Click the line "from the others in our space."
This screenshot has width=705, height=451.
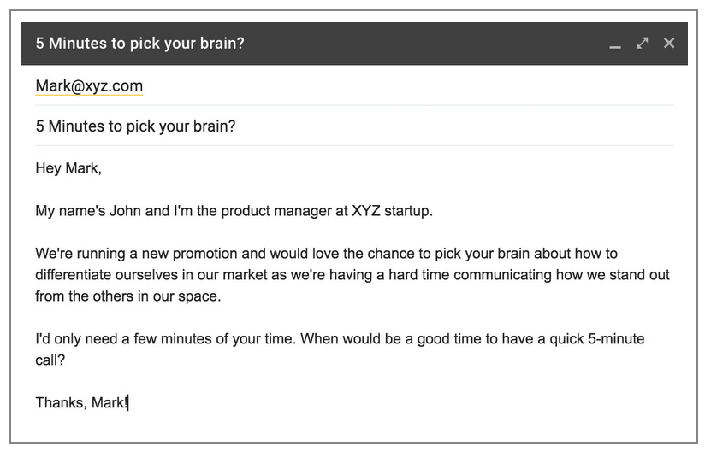click(127, 296)
